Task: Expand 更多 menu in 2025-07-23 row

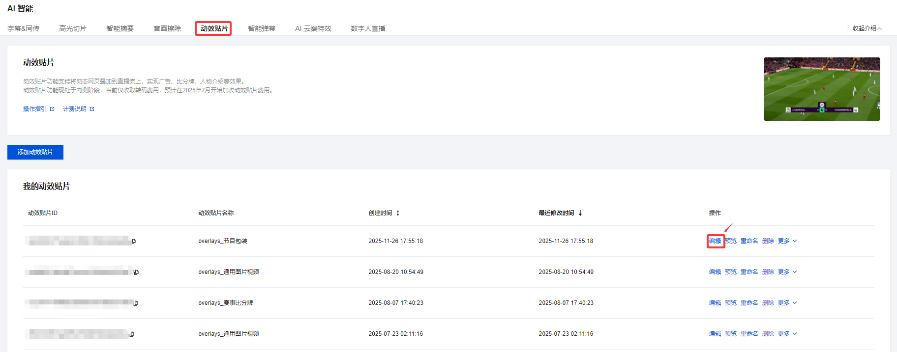Action: (787, 334)
